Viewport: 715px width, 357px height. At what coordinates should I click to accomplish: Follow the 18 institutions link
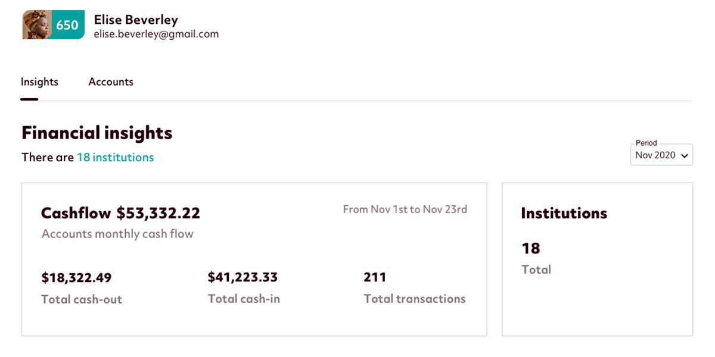(115, 158)
